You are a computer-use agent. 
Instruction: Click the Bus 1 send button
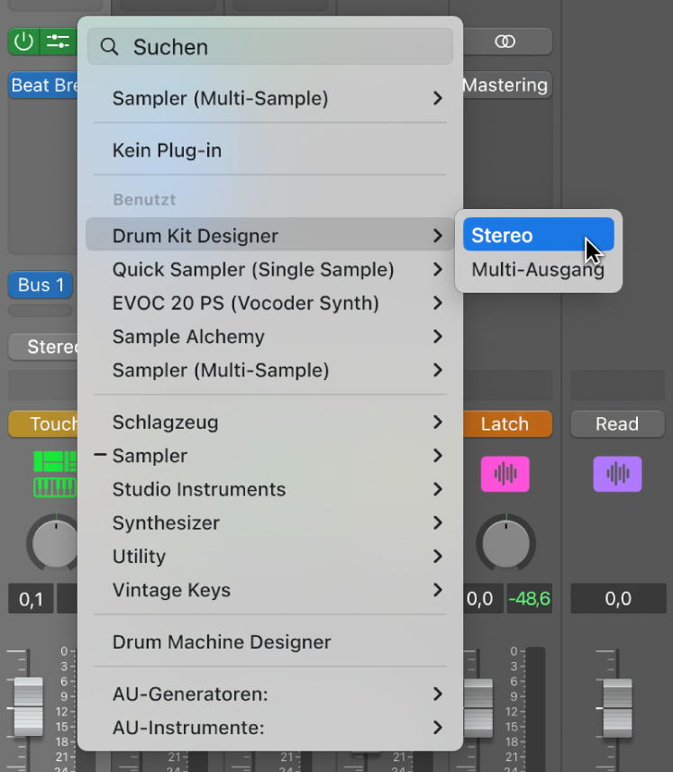click(39, 285)
